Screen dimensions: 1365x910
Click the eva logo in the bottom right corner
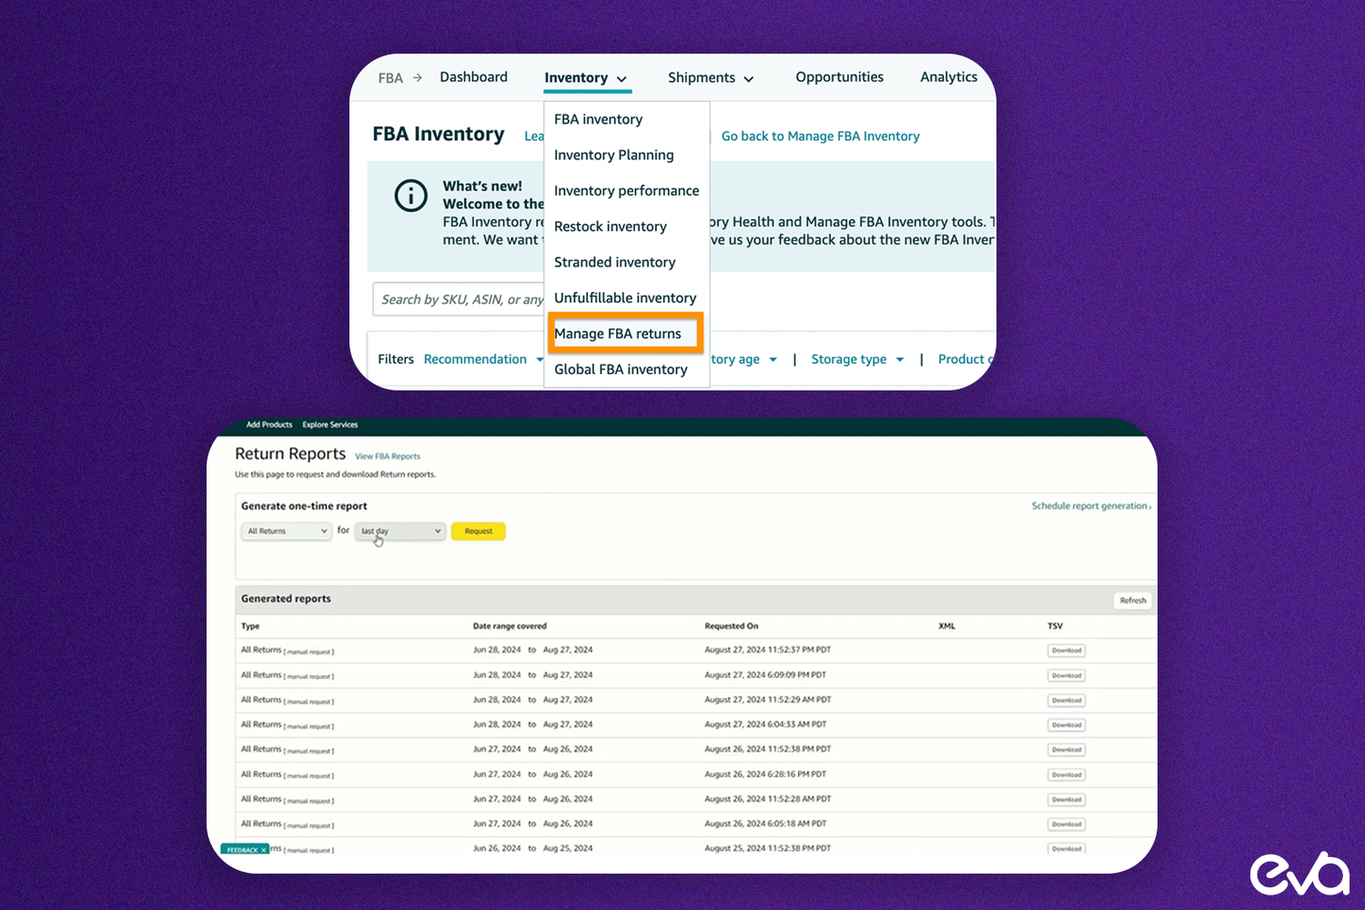tap(1299, 872)
